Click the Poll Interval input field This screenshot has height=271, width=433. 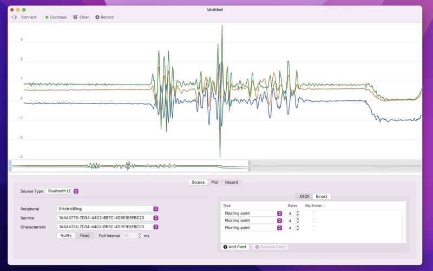click(129, 236)
